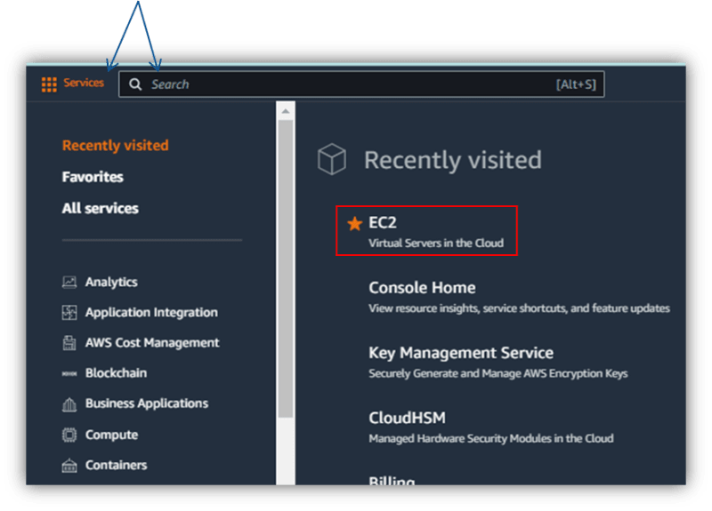Open Key Management Service

pos(461,353)
